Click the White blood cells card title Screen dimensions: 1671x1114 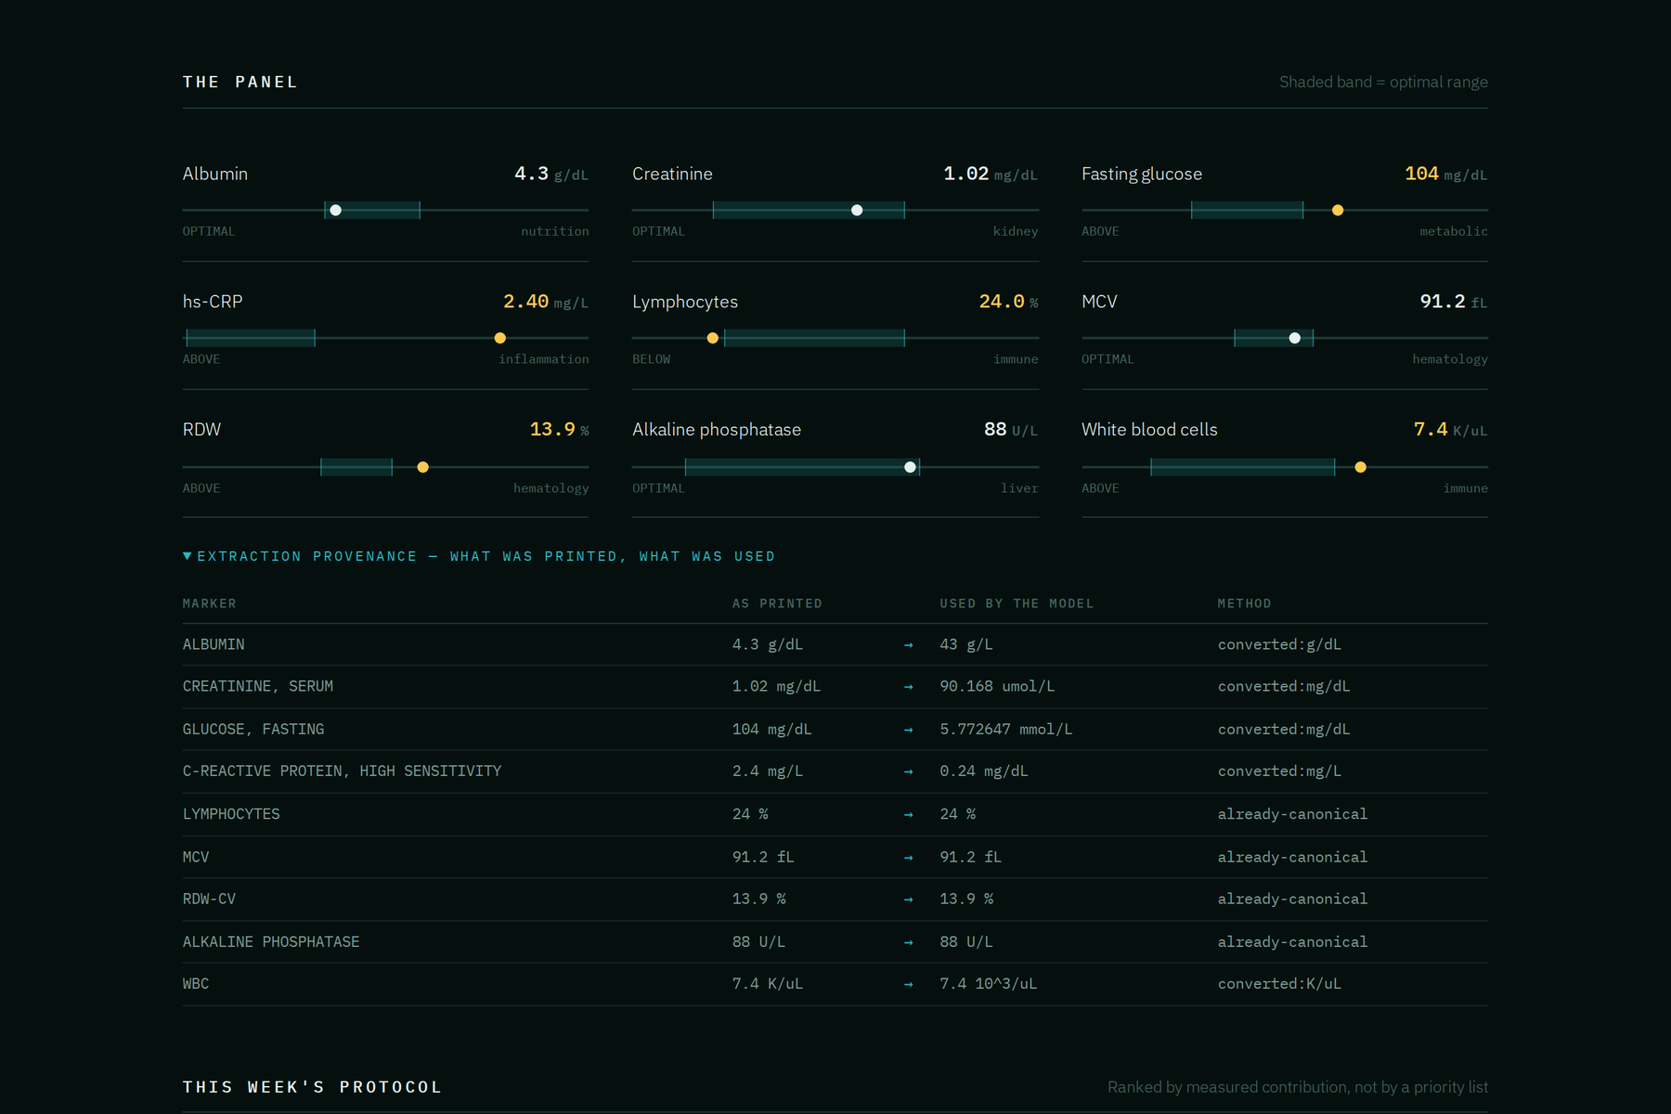[1149, 430]
